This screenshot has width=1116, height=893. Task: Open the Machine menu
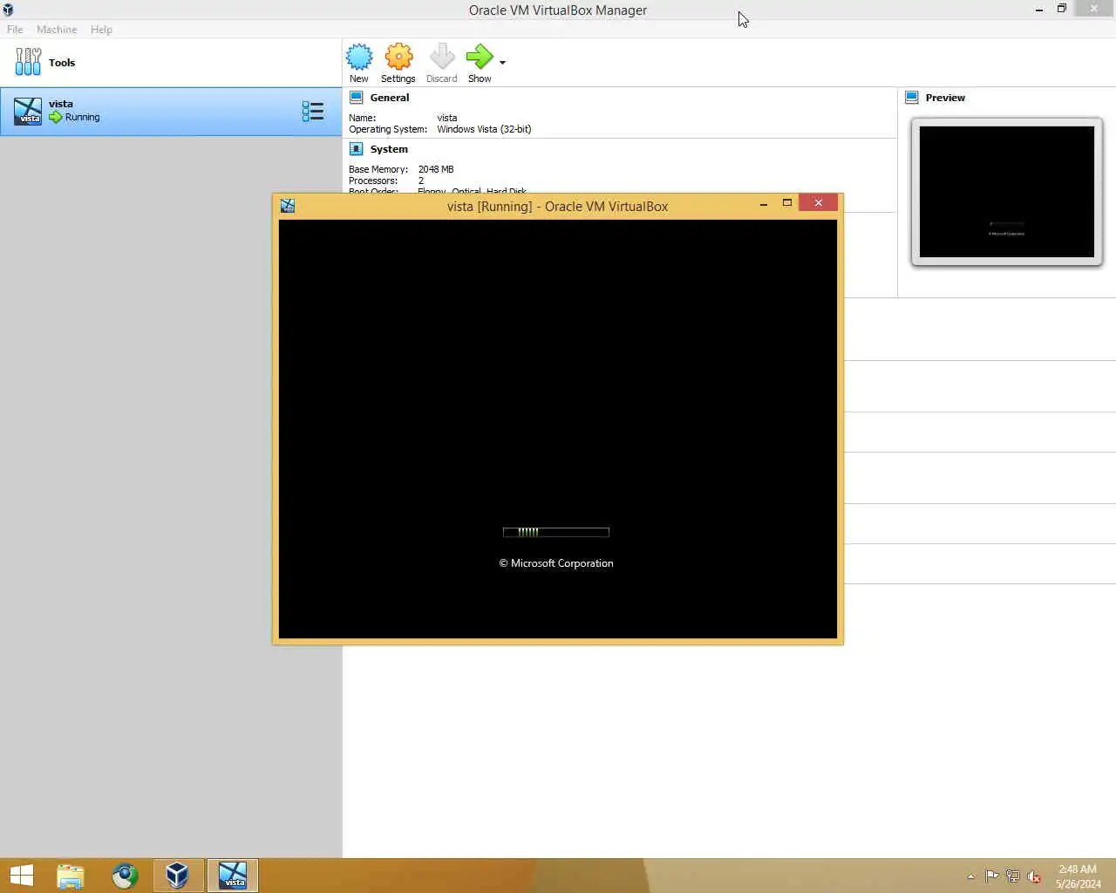click(57, 29)
